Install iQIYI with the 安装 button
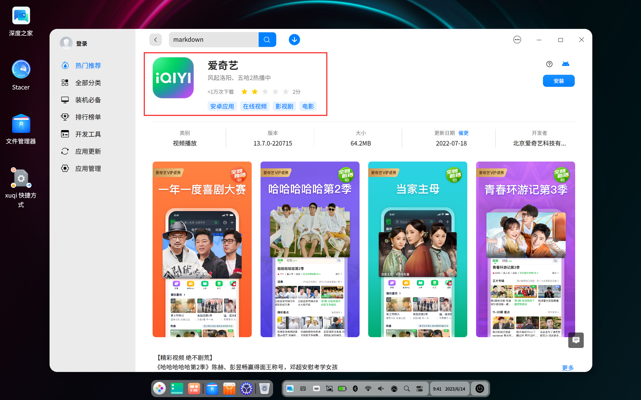This screenshot has width=641, height=400. 558,81
